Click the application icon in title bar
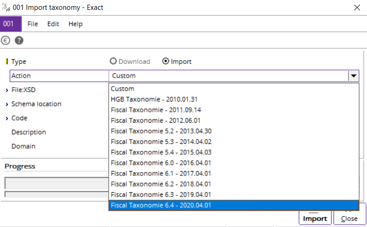This screenshot has height=227, width=367. click(6, 8)
